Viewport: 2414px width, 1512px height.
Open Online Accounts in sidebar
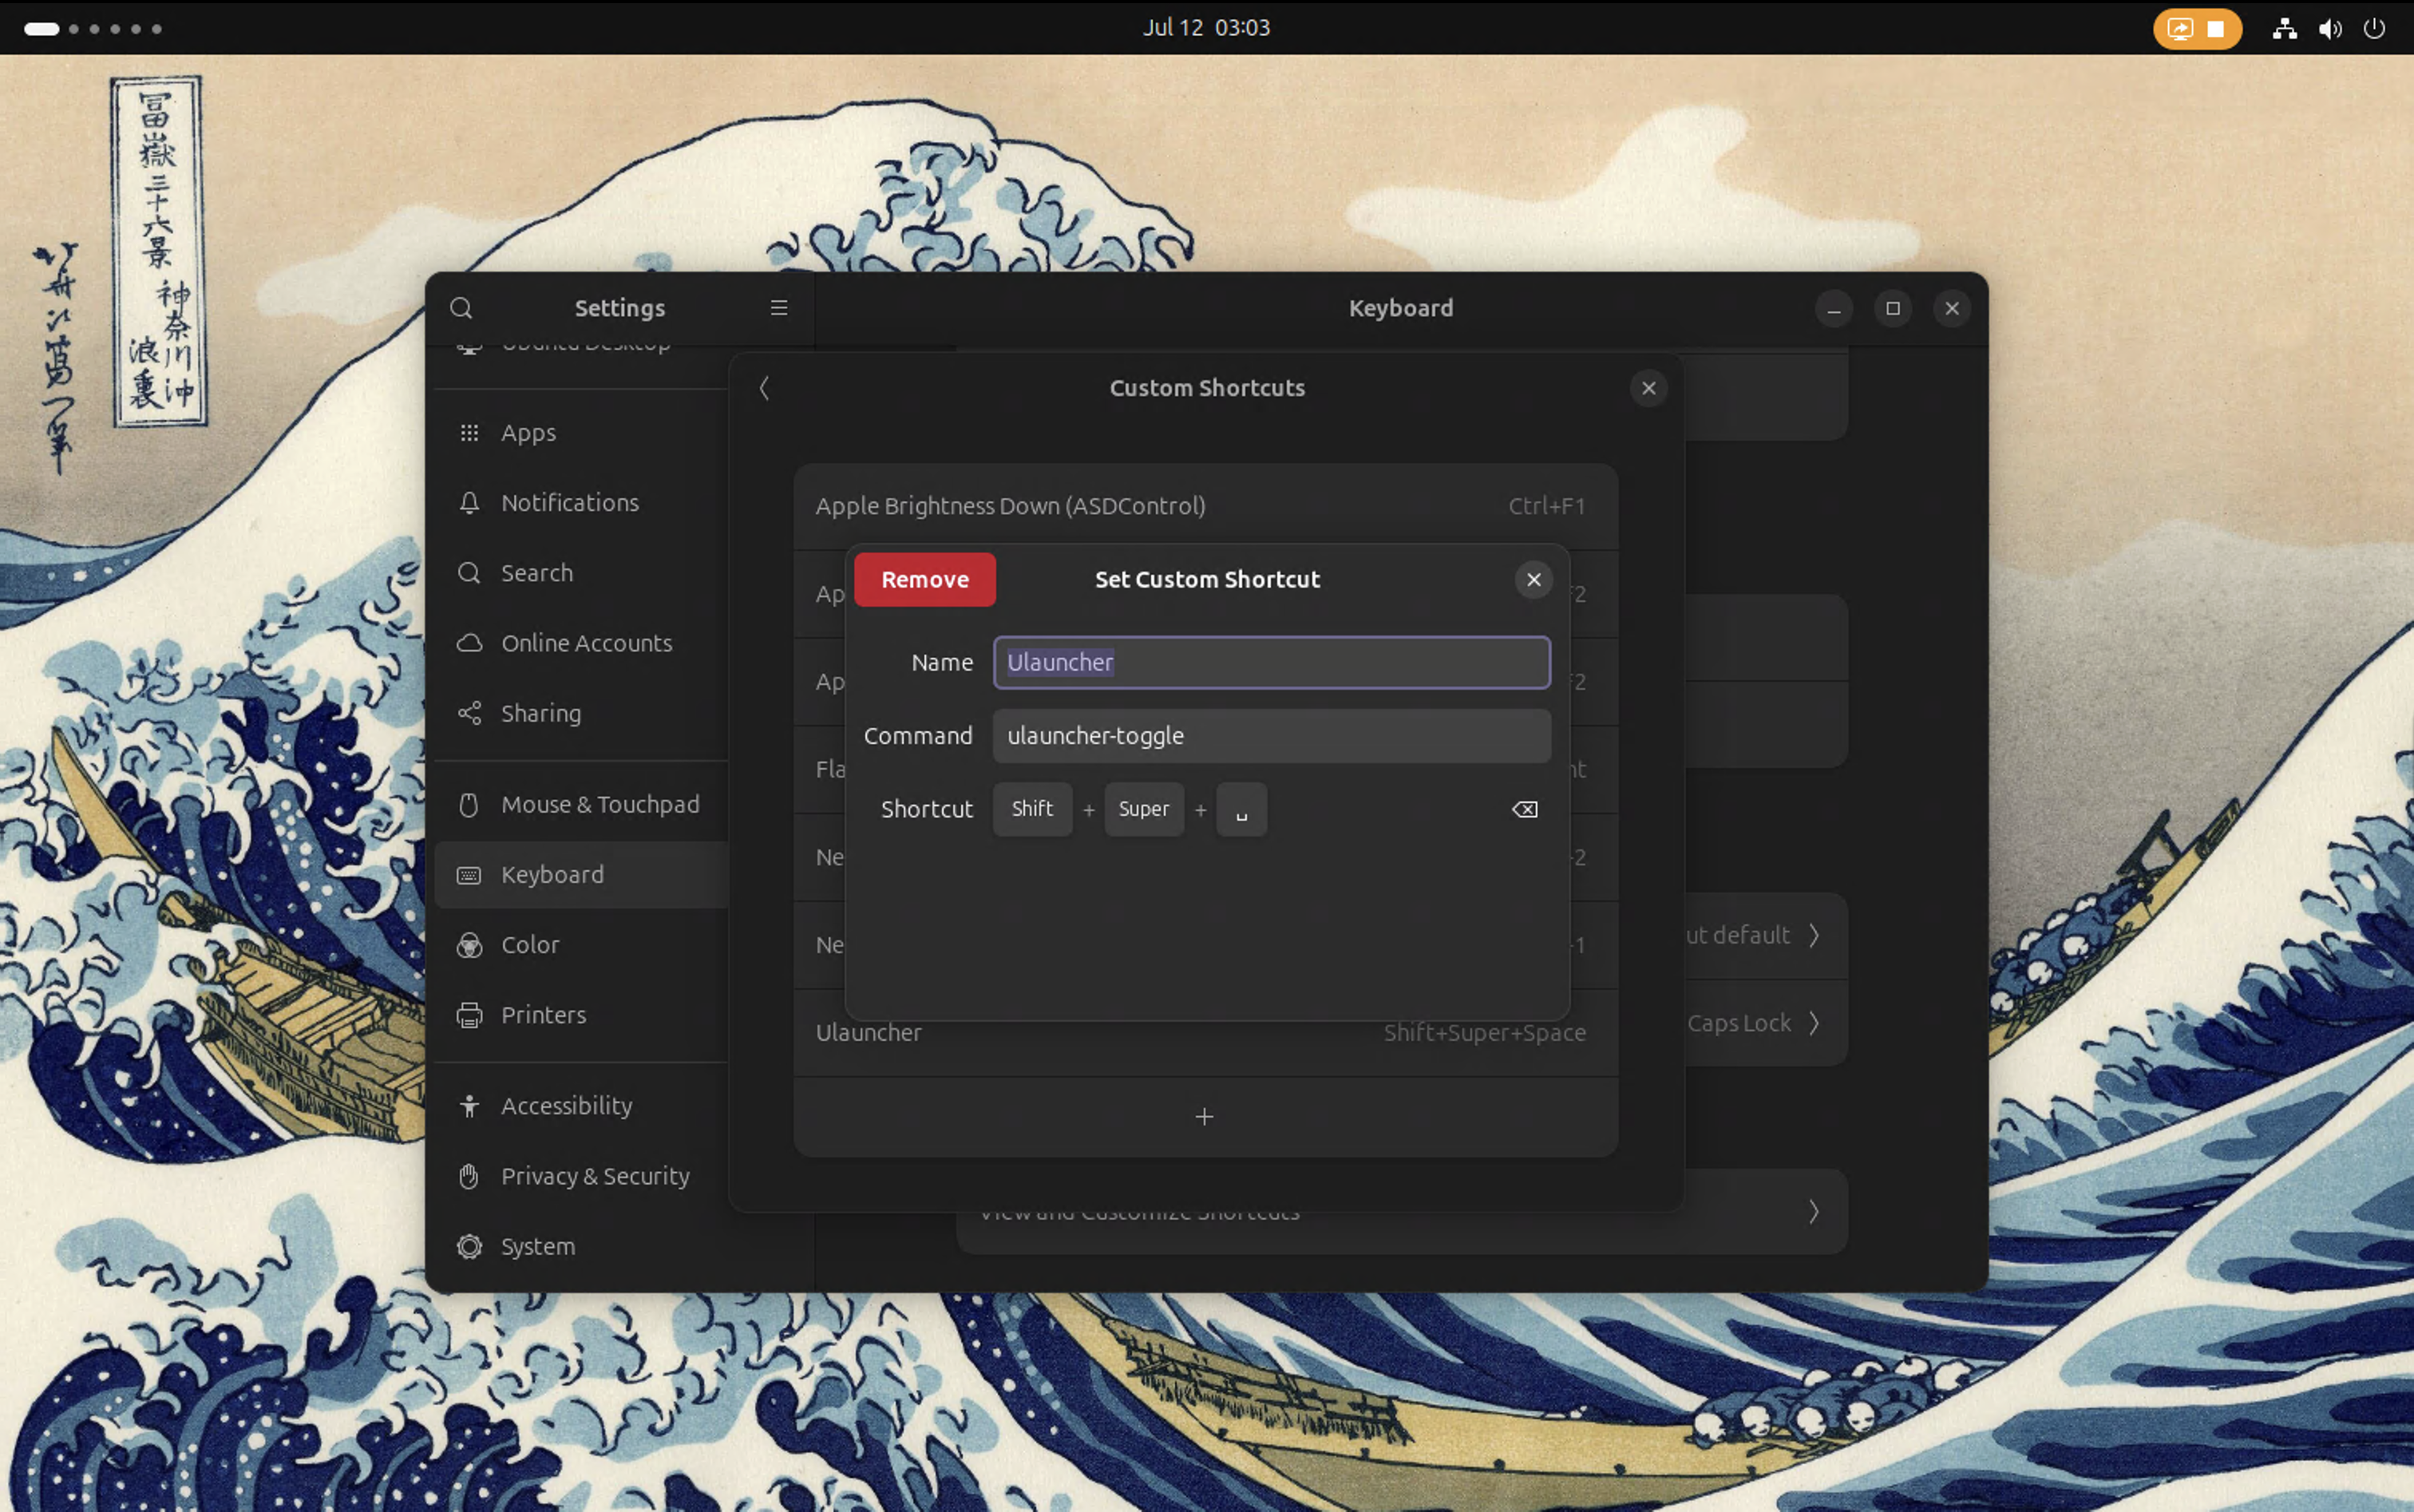click(x=582, y=643)
